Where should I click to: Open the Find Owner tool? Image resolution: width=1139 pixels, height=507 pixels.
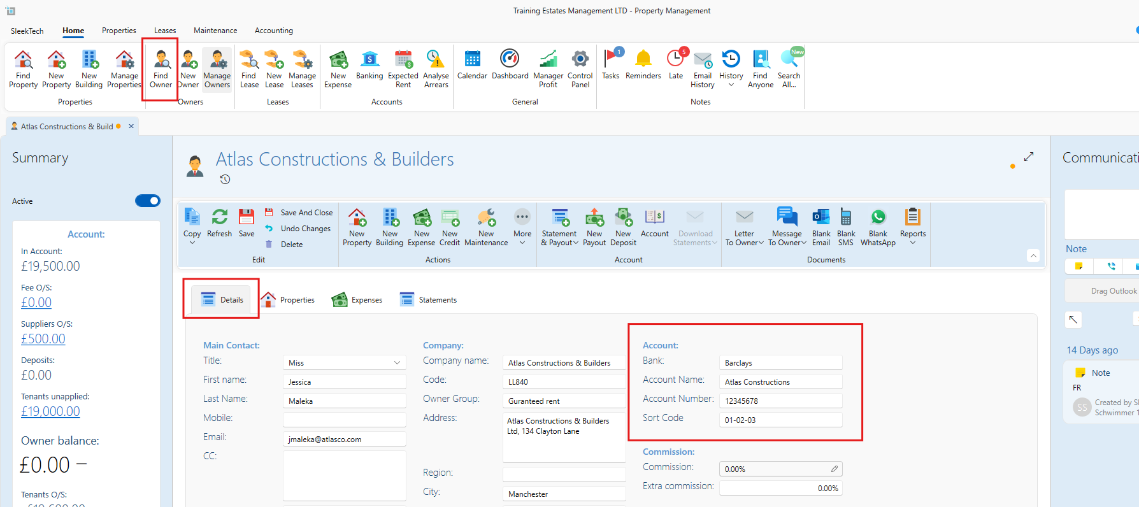click(161, 69)
